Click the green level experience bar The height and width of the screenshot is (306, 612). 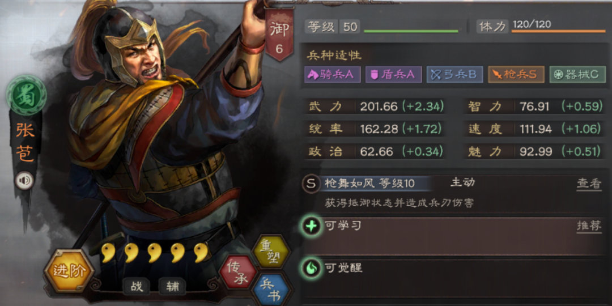pos(411,31)
